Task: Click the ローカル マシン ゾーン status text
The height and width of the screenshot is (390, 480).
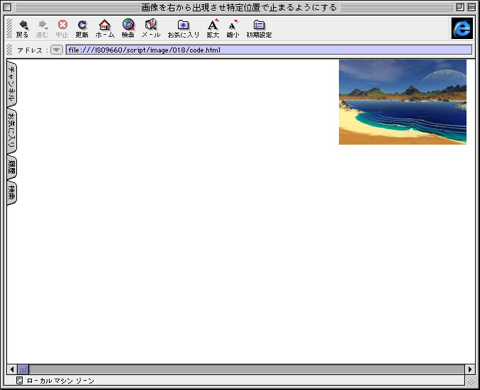Action: 60,381
